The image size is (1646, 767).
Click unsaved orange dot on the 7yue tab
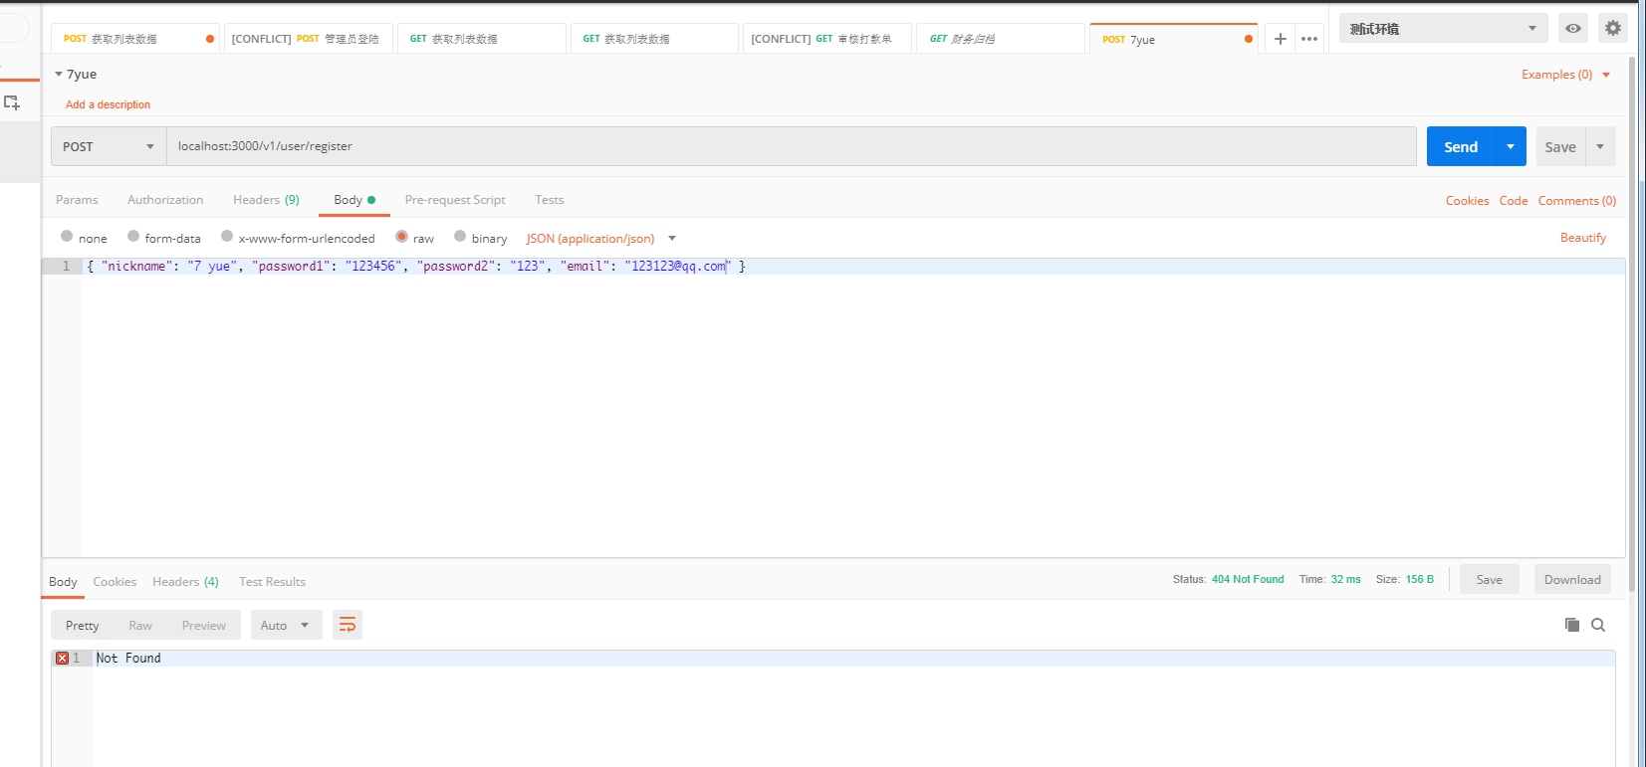pyautogui.click(x=1249, y=39)
